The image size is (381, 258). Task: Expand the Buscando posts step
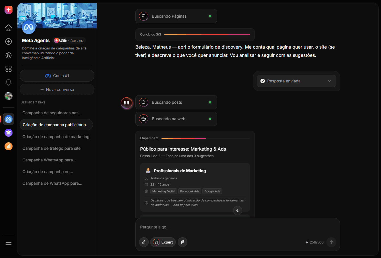pyautogui.click(x=176, y=102)
